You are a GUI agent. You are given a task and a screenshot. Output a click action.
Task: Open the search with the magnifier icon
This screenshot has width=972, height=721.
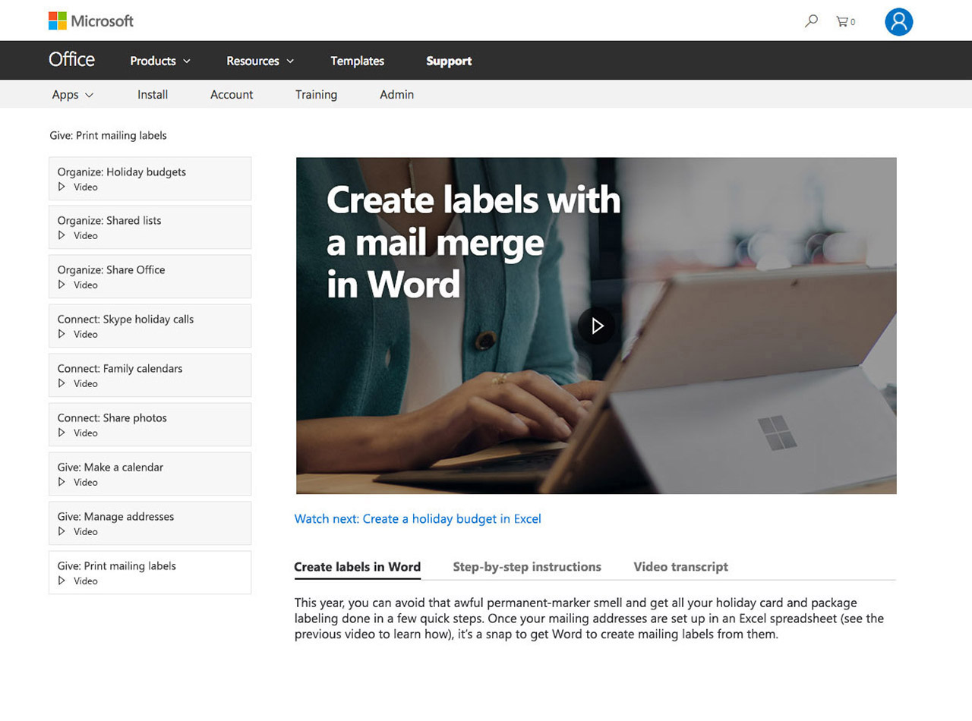click(x=809, y=20)
